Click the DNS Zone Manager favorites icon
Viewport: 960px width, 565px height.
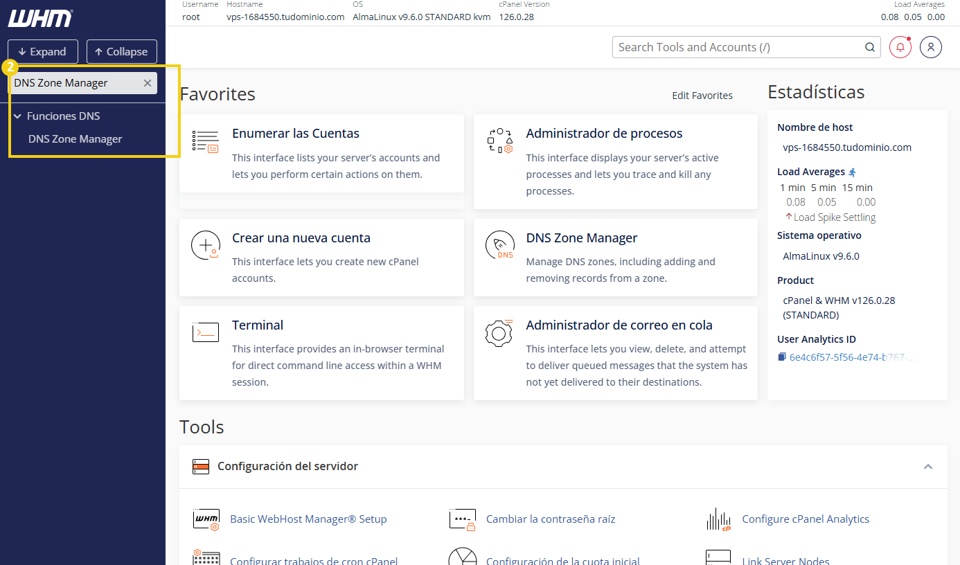(x=499, y=246)
